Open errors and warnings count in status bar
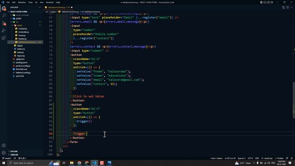 tap(22, 158)
